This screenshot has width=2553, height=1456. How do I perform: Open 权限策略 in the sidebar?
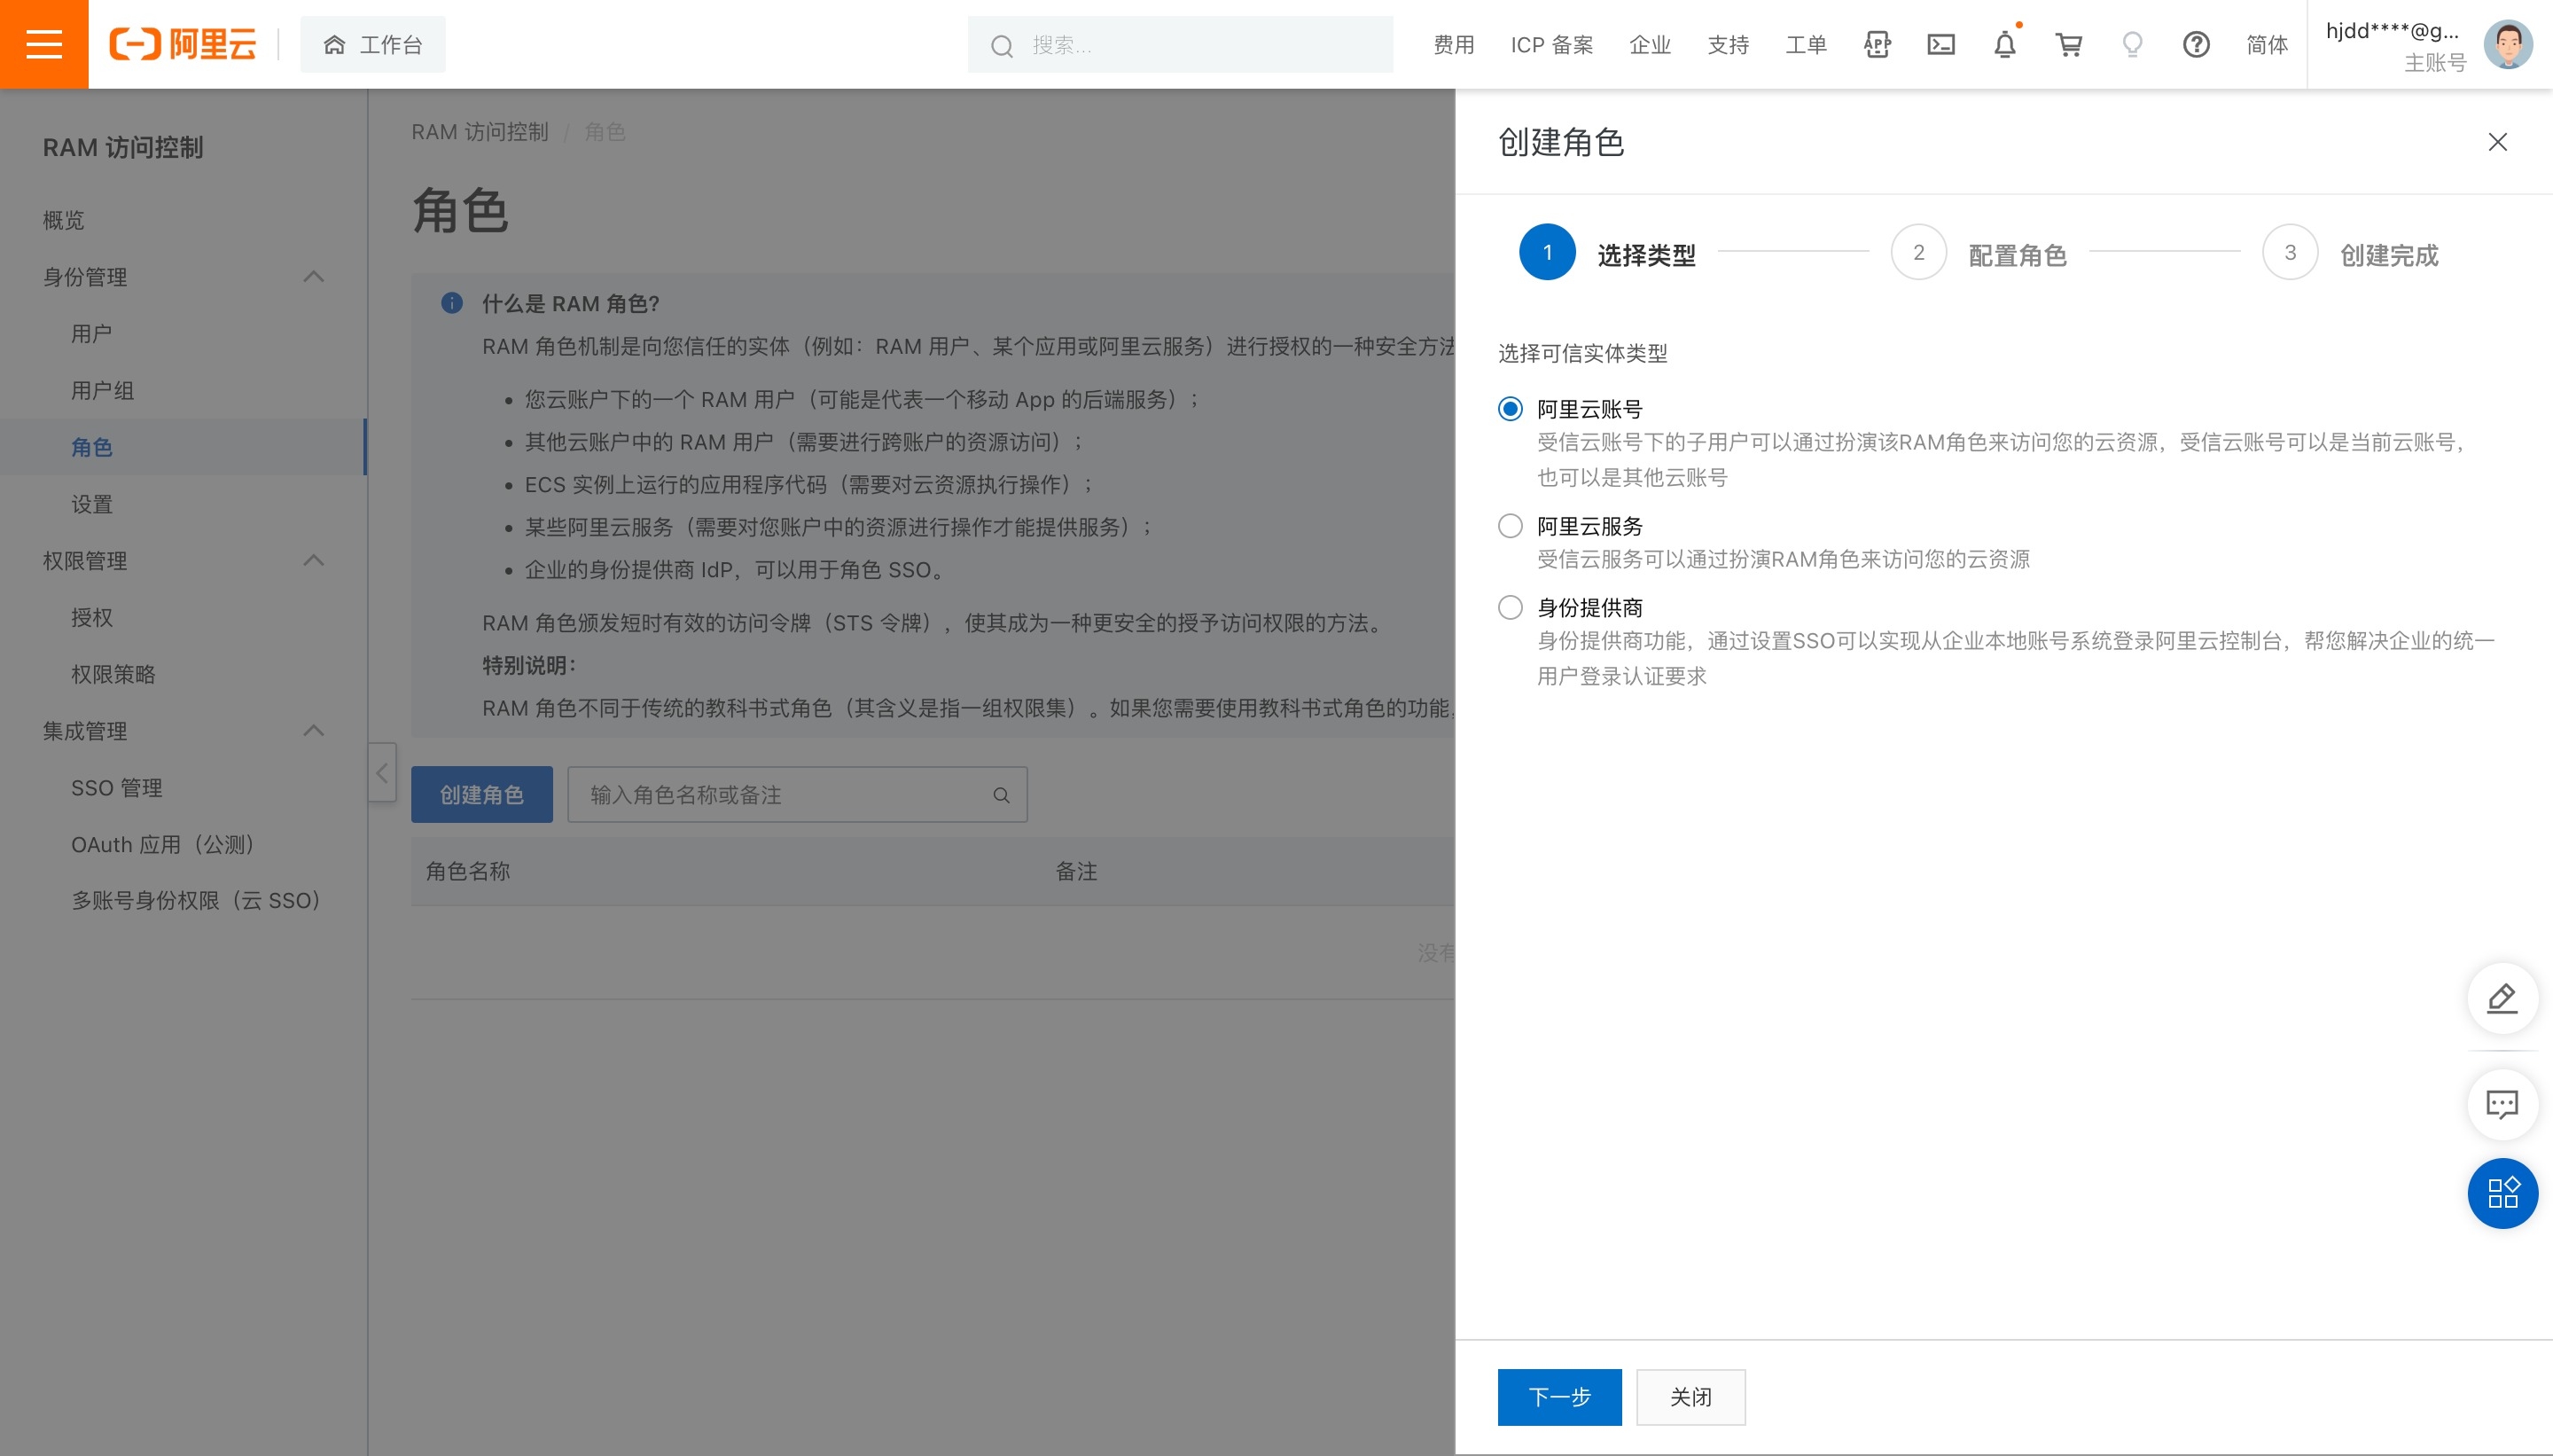point(114,674)
